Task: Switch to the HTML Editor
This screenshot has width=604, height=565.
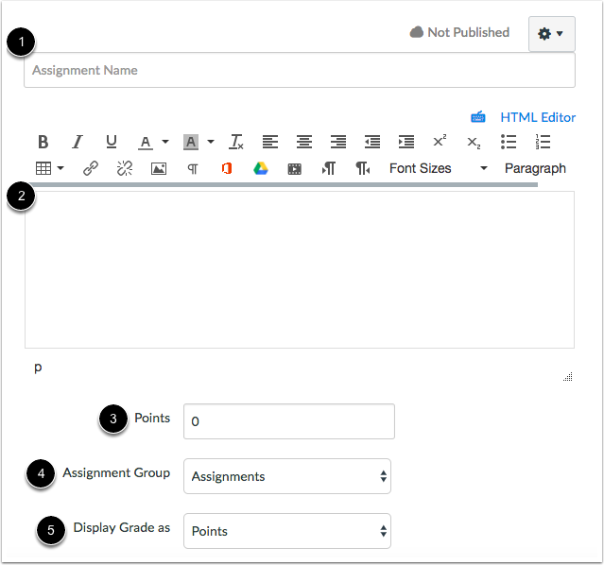Action: pyautogui.click(x=537, y=117)
